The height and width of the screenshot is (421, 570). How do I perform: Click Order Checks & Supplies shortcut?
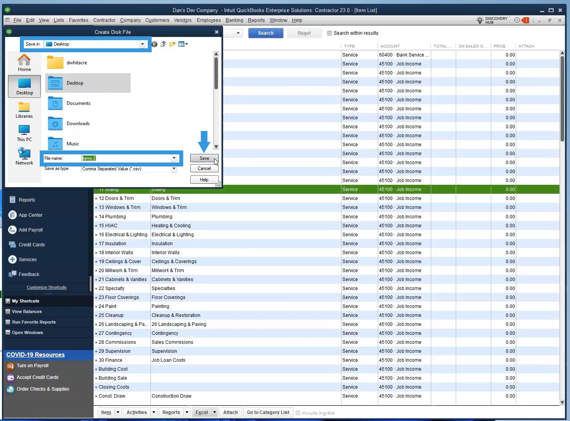tap(38, 389)
